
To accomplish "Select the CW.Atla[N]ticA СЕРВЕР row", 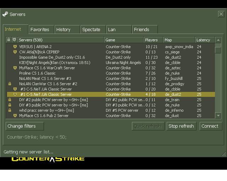I will 111,52.
